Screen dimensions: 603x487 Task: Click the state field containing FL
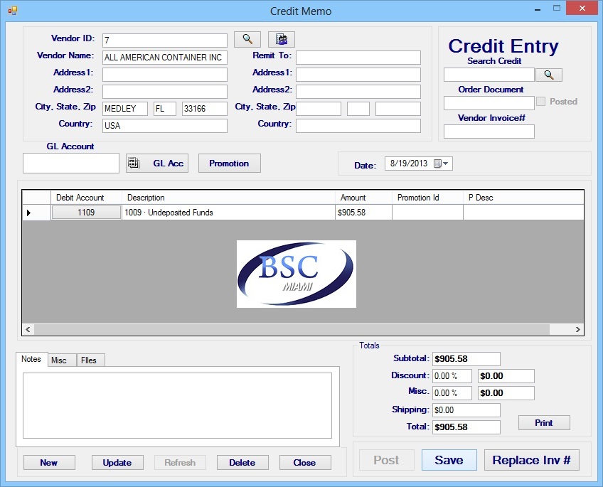(165, 109)
